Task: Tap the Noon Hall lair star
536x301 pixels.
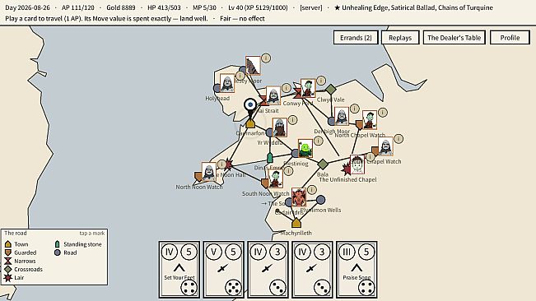Action: click(x=228, y=165)
